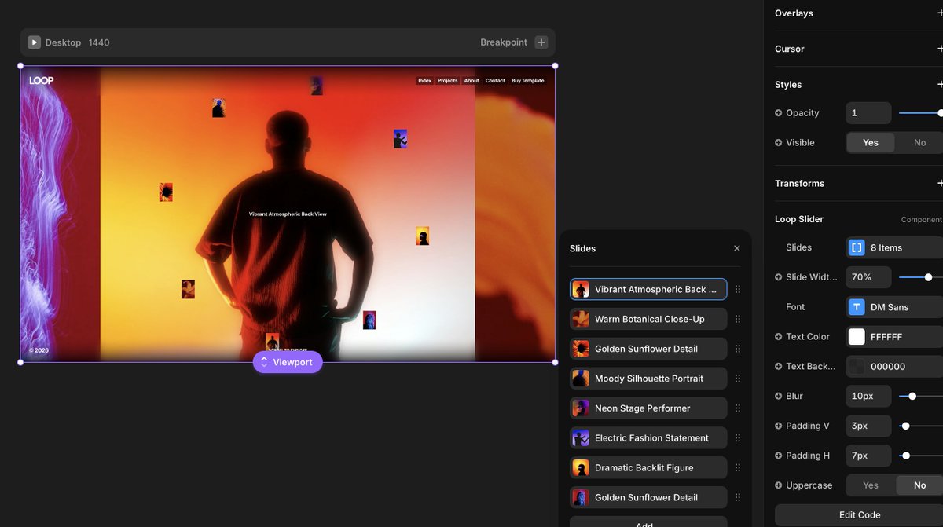The height and width of the screenshot is (527, 943).
Task: Click the Opacity slider handle
Action: [x=940, y=113]
